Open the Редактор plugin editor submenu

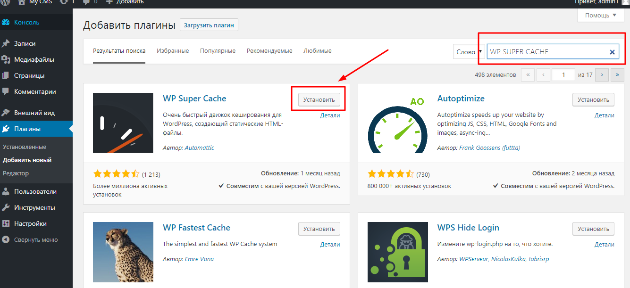16,173
